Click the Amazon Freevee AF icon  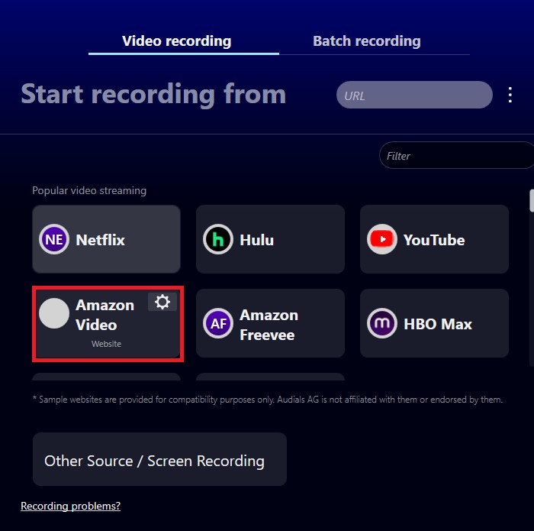[x=218, y=323]
